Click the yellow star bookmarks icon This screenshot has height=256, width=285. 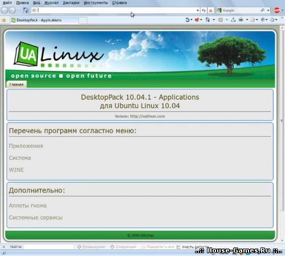[4, 20]
